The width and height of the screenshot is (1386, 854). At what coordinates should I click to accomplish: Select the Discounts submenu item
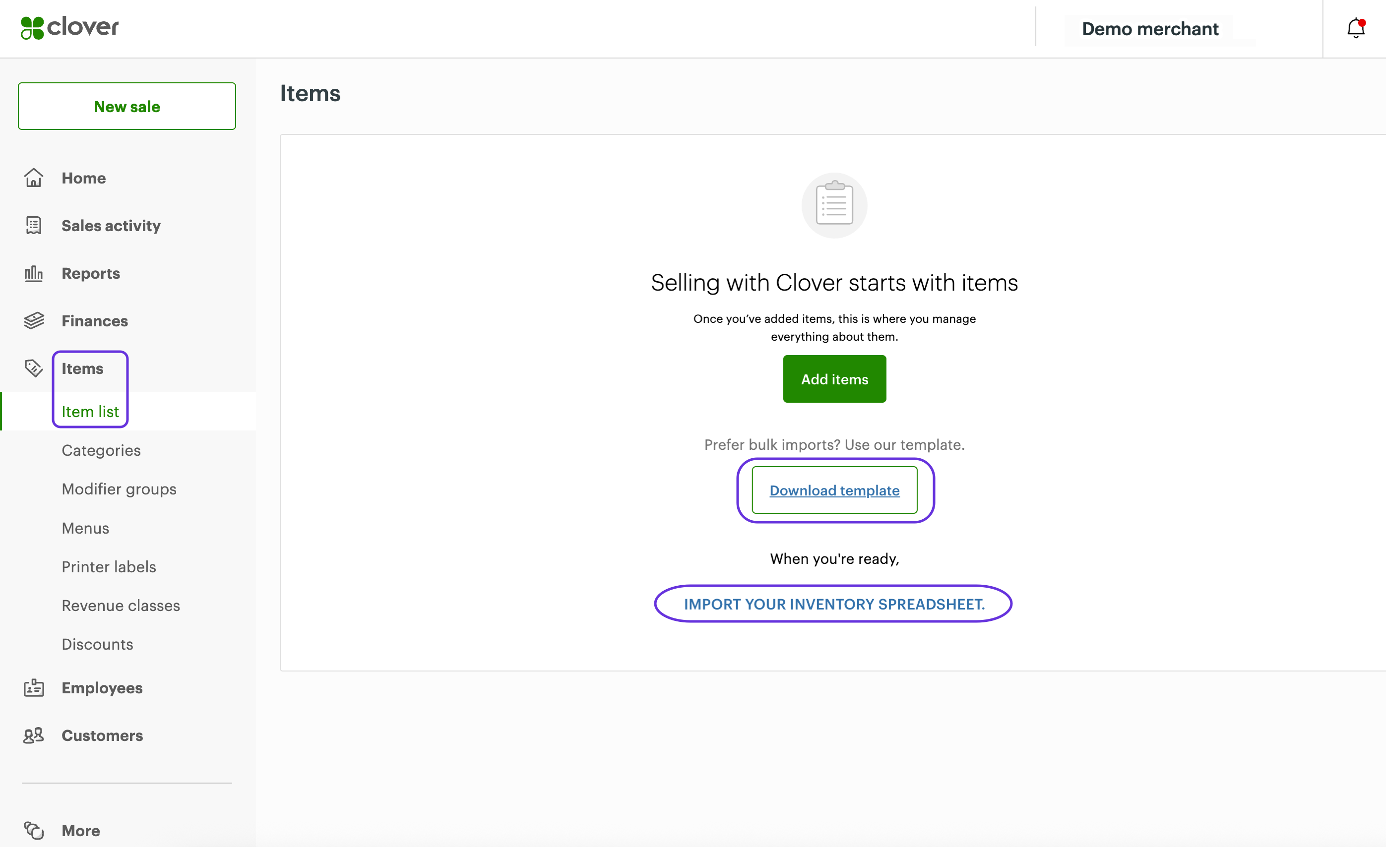click(x=97, y=645)
